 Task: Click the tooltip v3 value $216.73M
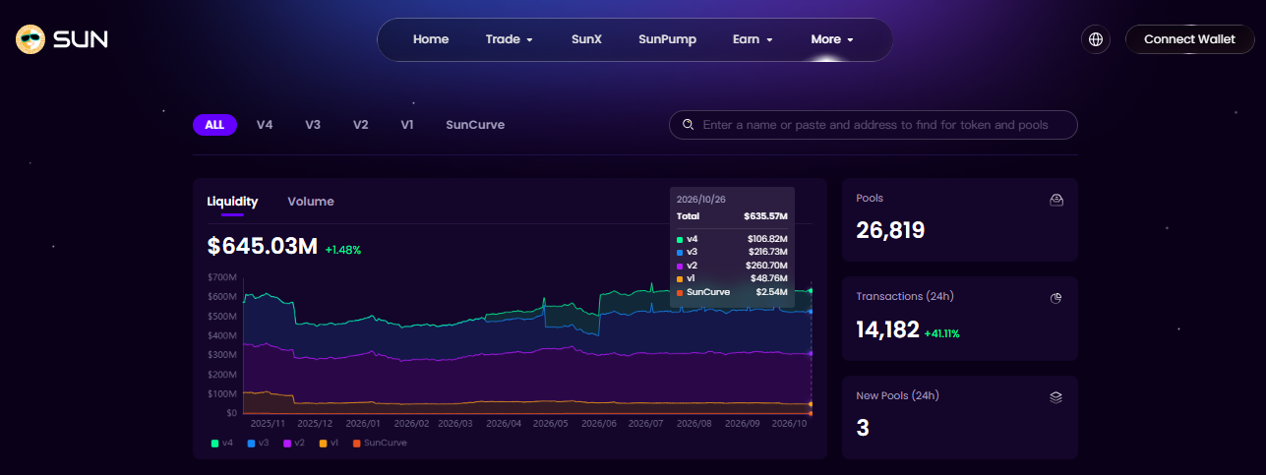point(767,252)
